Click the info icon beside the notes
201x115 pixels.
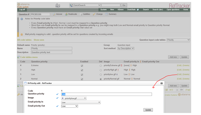[x=22, y=19]
